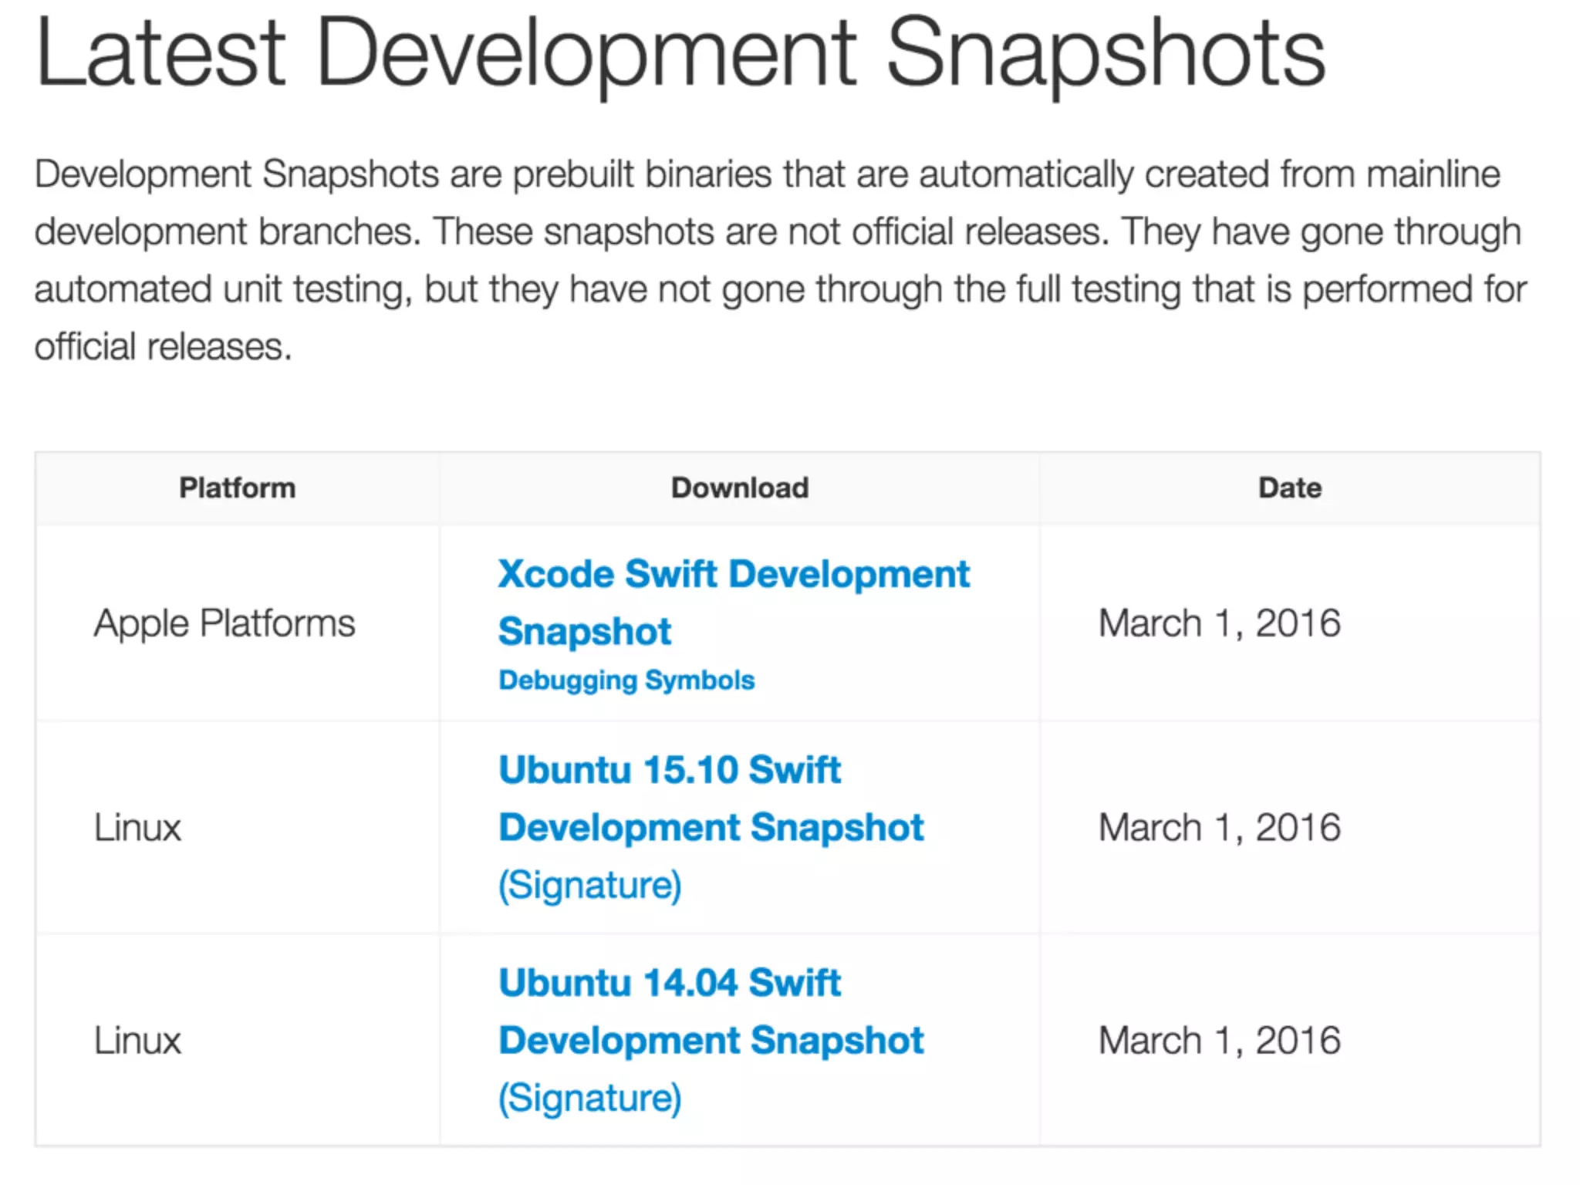Click the Signature link under Ubuntu 15.10
This screenshot has width=1580, height=1185.
tap(590, 885)
